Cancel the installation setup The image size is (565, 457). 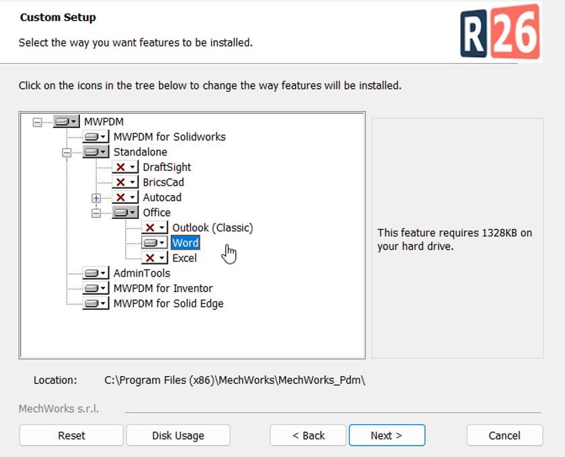point(504,435)
